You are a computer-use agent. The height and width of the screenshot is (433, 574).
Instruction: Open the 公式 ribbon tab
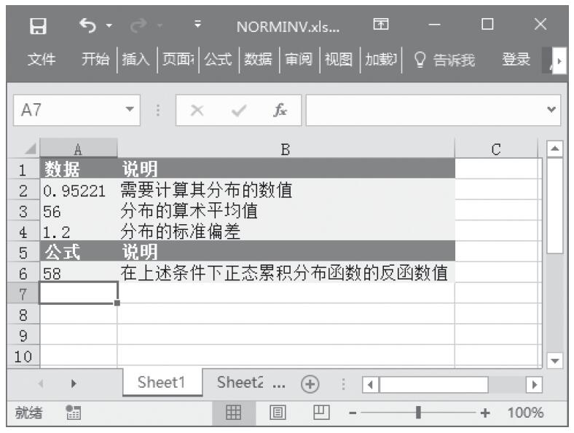pos(216,60)
